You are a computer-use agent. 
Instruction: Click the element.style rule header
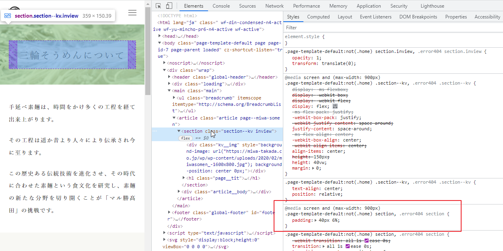coord(305,36)
